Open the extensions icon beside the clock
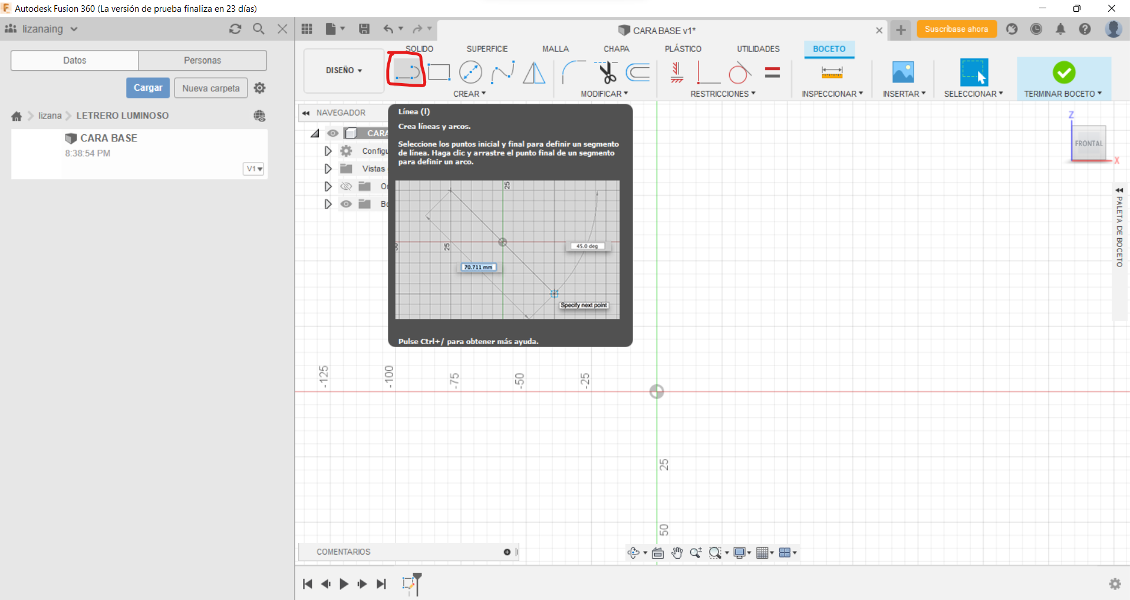This screenshot has width=1130, height=600. 1012,29
